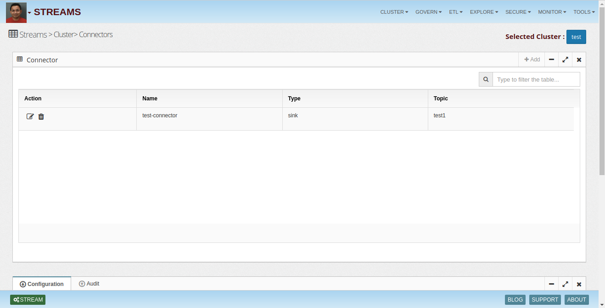This screenshot has height=308, width=605.
Task: Collapse the Configuration panel
Action: 551,284
